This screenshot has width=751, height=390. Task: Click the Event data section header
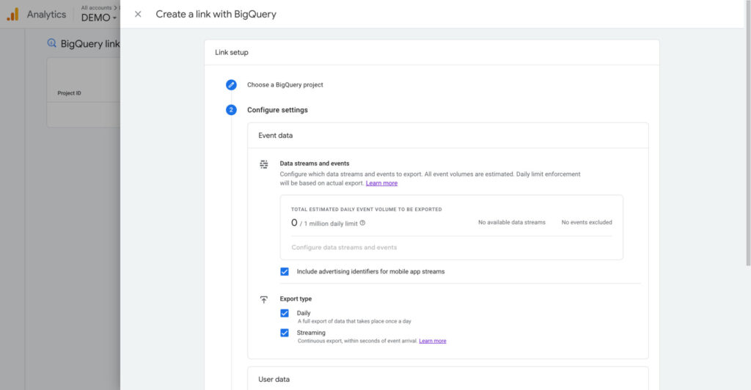[x=276, y=136]
